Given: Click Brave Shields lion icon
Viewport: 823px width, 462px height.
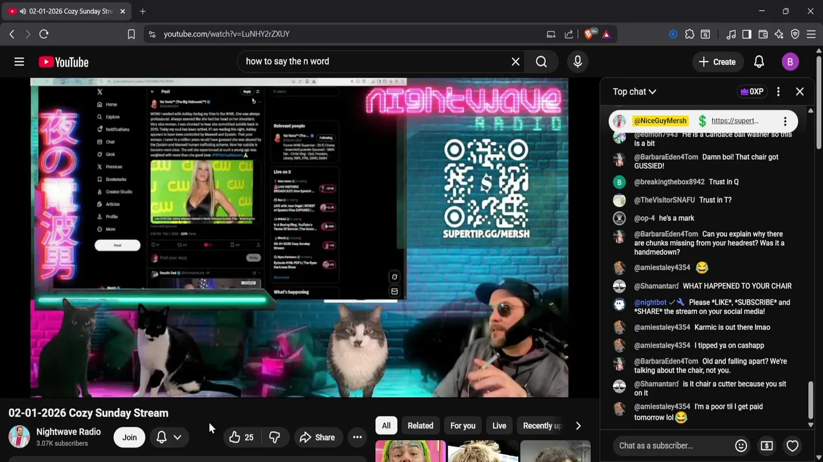Looking at the screenshot, I should point(588,34).
